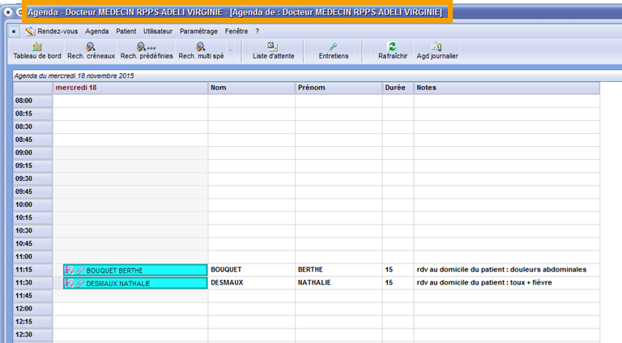
Task: Open the Utilisateur menu
Action: click(x=158, y=31)
